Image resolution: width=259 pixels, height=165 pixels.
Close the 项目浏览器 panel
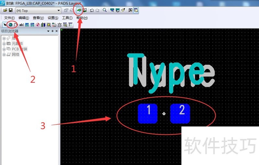click(x=57, y=31)
